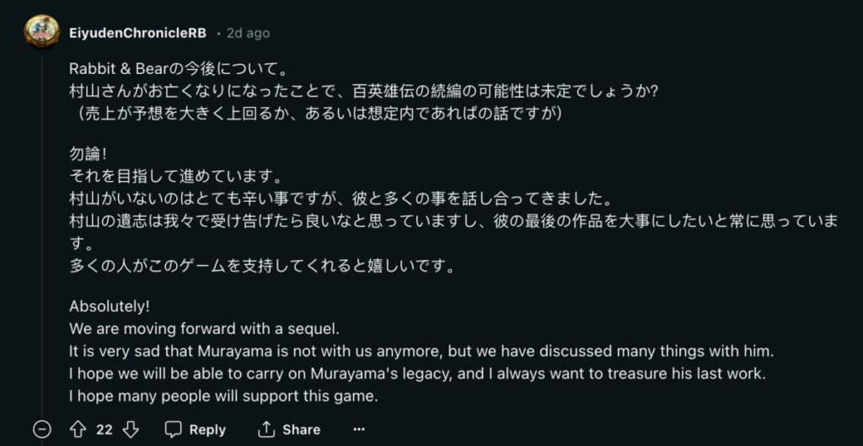Collapse the comment with the minus circle
863x446 pixels.
(x=42, y=429)
